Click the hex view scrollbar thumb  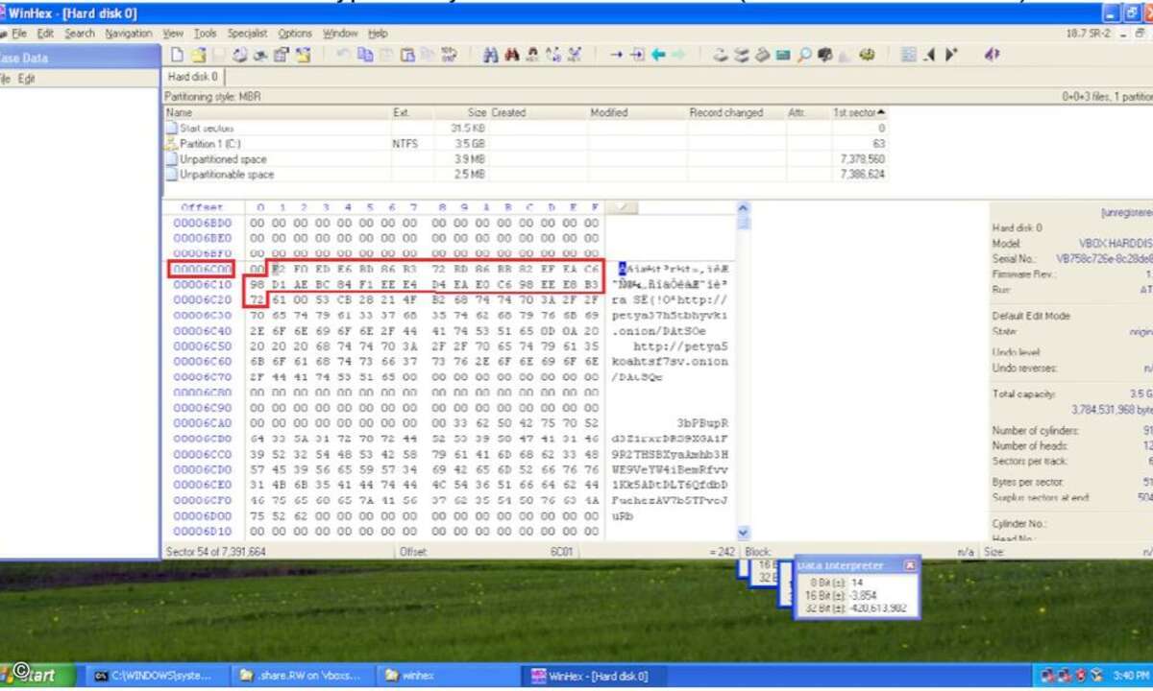coord(743,224)
